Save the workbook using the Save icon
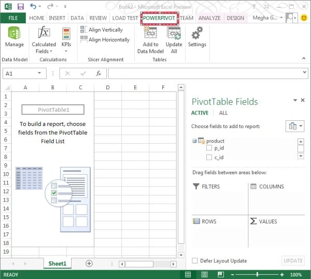Viewport: 311px width, 279px height. 20,7
